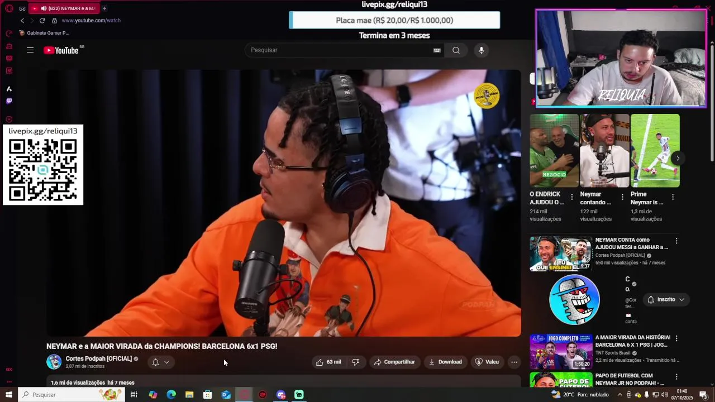Click the site security lock icon
Viewport: 715px width, 402px height.
[54, 21]
